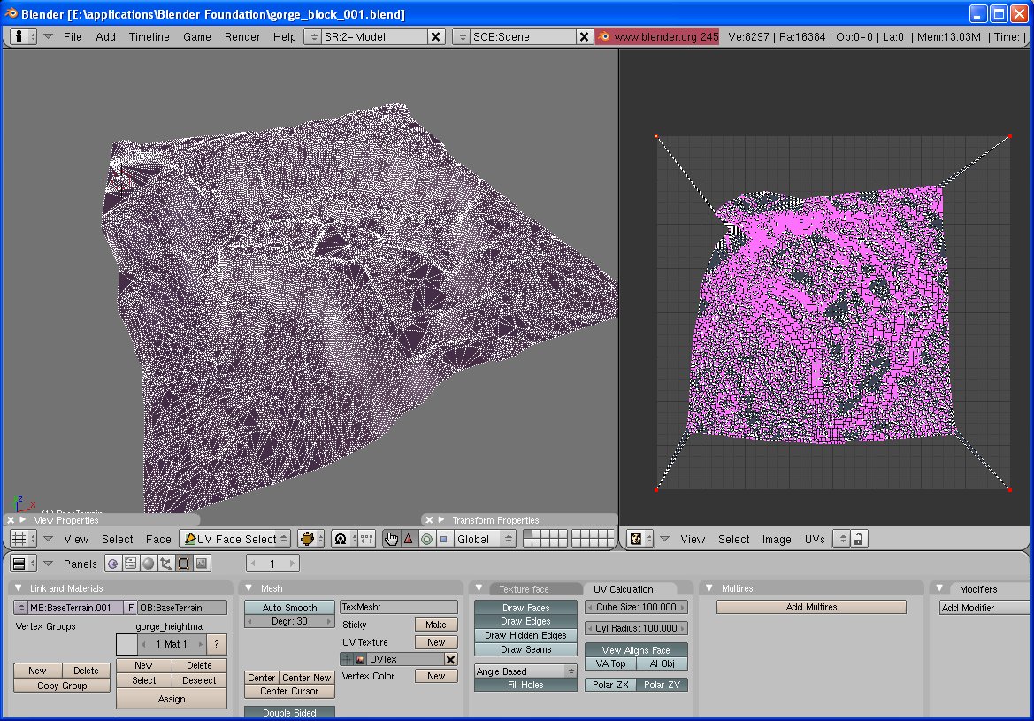Image resolution: width=1034 pixels, height=721 pixels.
Task: Select the rotate manipulator circle icon
Action: (426, 539)
